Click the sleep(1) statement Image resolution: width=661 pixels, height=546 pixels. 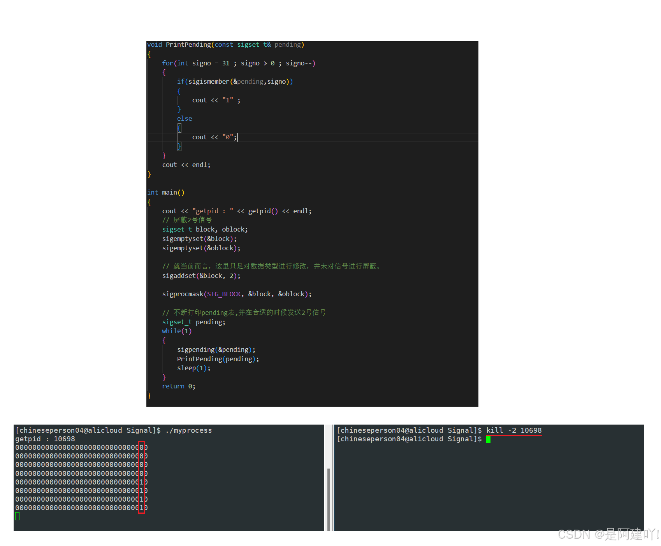point(193,368)
